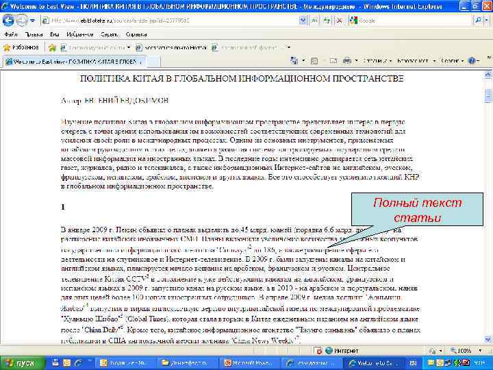Show hidden command bar items via chevron
The height and width of the screenshot is (370, 493).
click(489, 58)
